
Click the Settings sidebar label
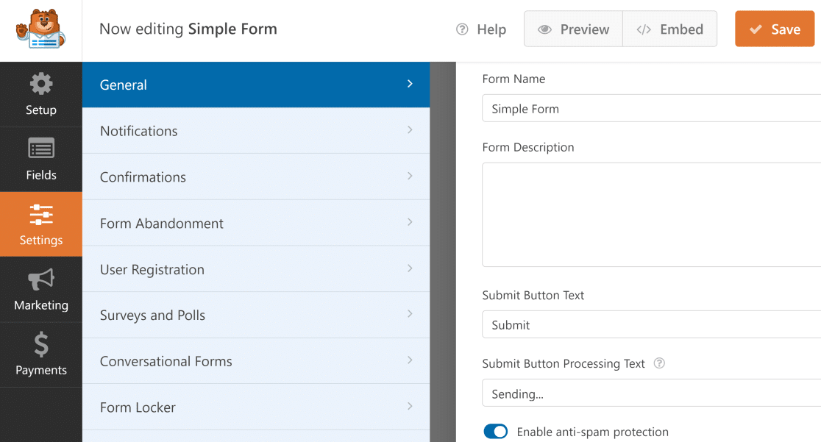tap(41, 240)
